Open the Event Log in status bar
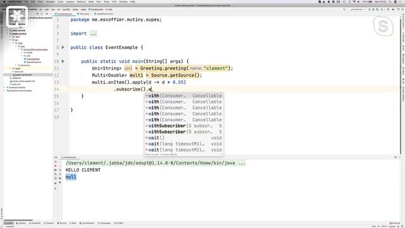Image resolution: width=405 pixels, height=228 pixels. (x=395, y=223)
